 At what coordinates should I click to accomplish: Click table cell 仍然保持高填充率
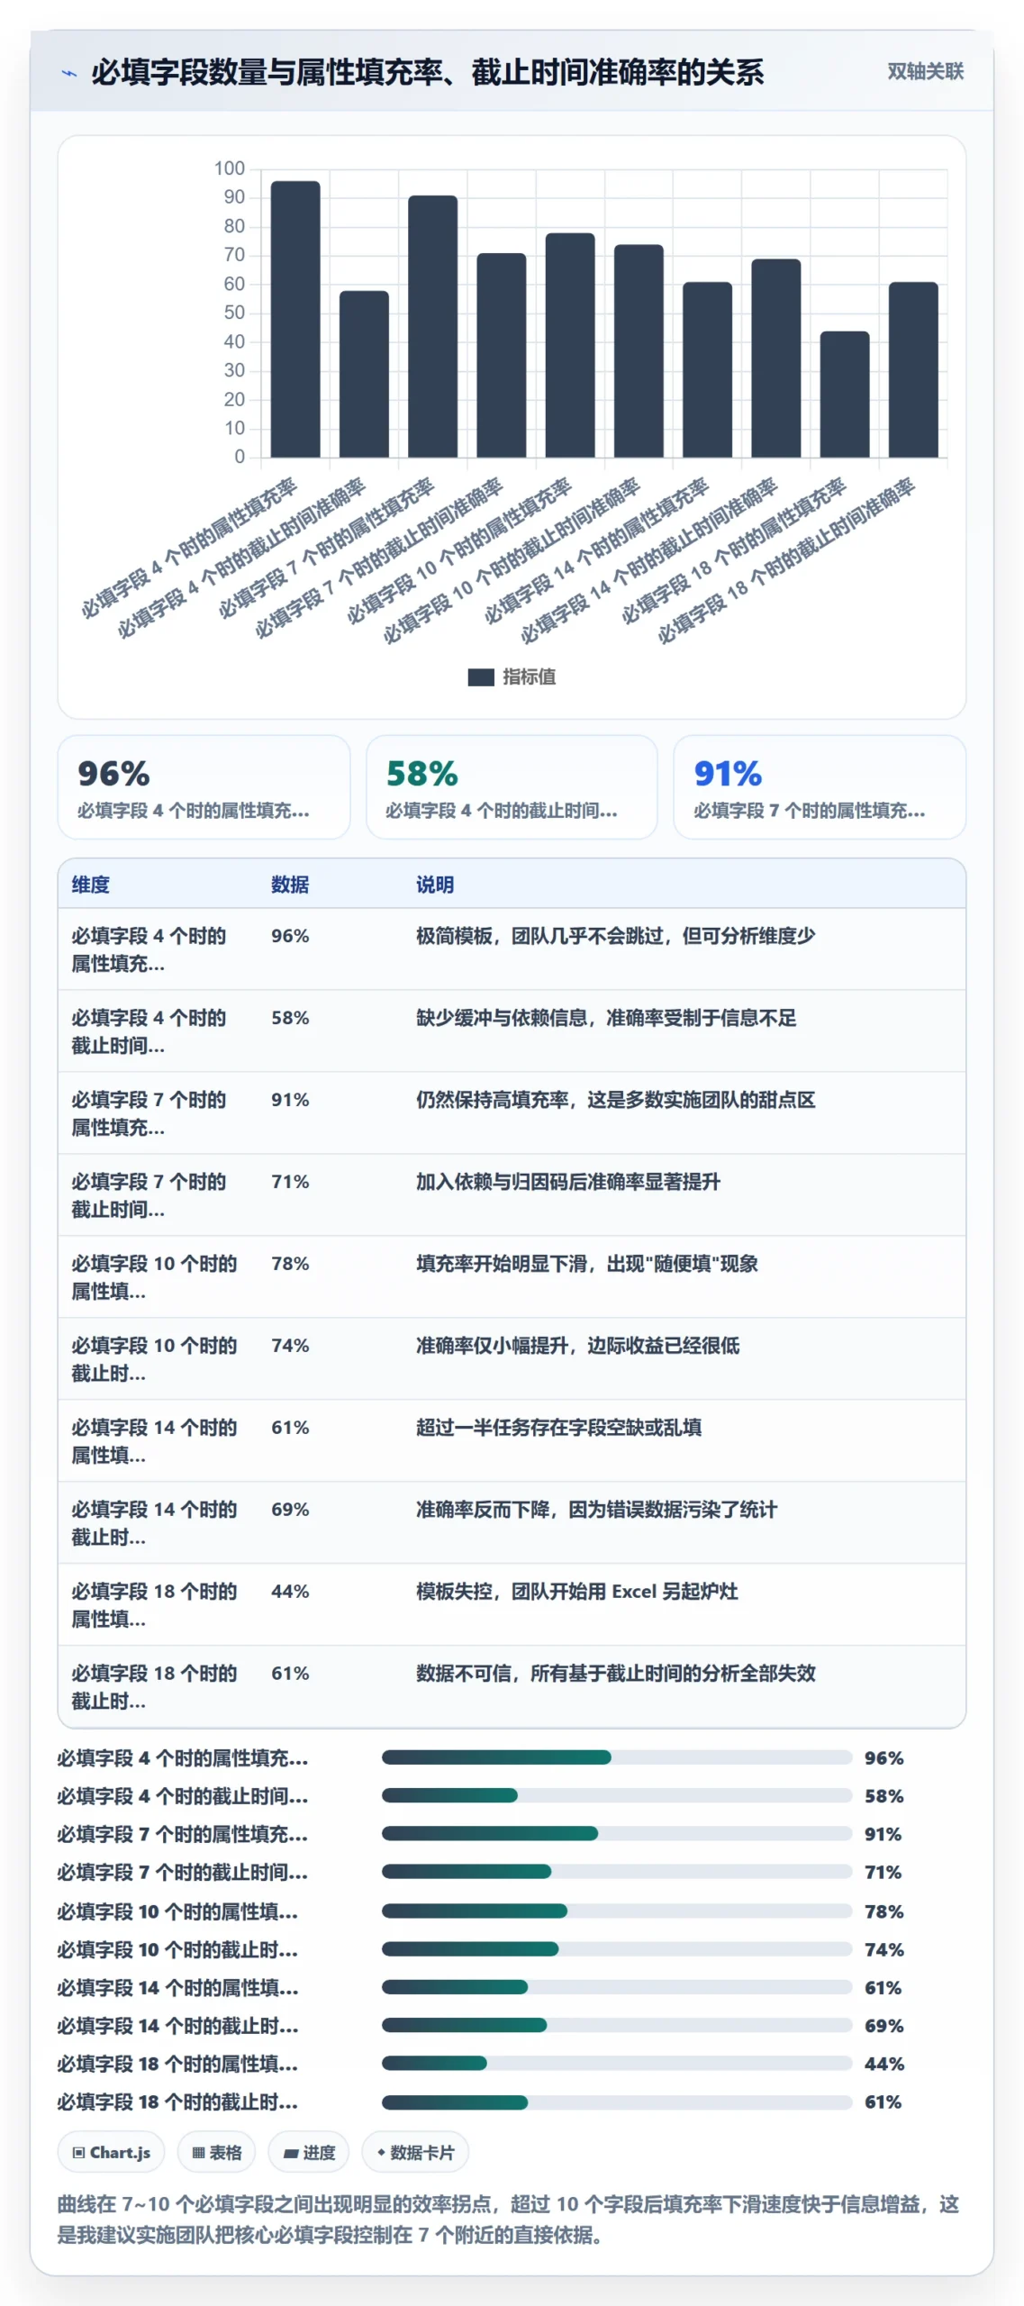click(615, 1100)
